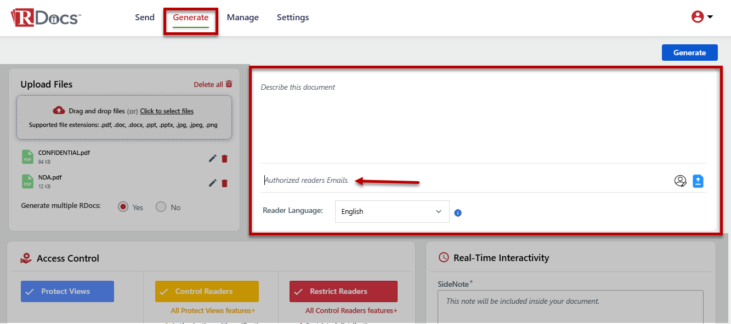The width and height of the screenshot is (731, 324).
Task: Expand the Reader Language dropdown
Action: (392, 212)
